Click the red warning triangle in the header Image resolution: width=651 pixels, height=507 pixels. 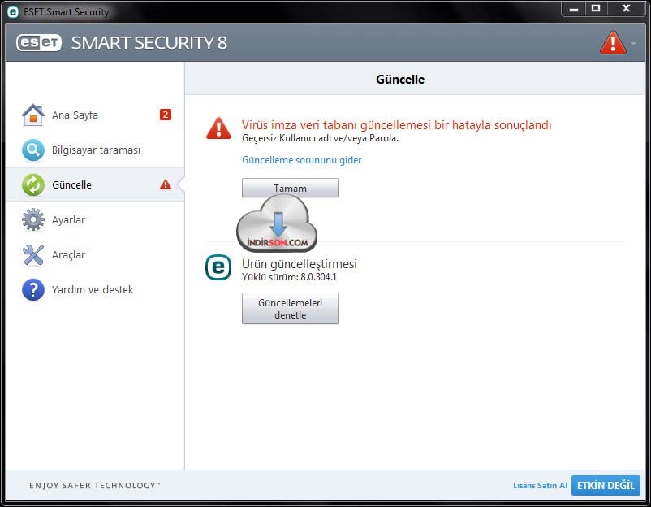click(613, 43)
